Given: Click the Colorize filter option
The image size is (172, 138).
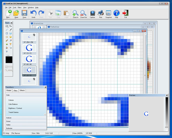Looking at the screenshot, I should (11, 100).
